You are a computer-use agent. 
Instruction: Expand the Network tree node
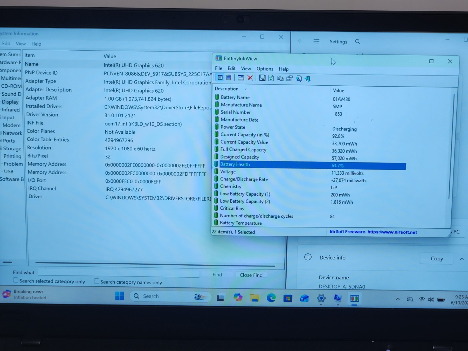click(1, 133)
